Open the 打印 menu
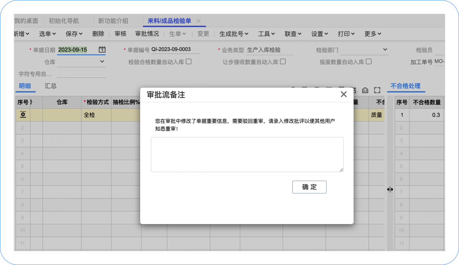This screenshot has height=265, width=459. pos(346,34)
